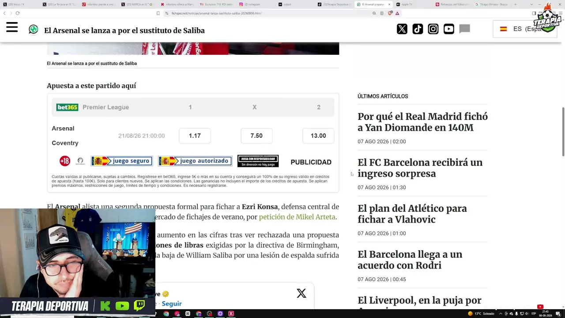Reload the page
565x318 pixels.
point(18,13)
